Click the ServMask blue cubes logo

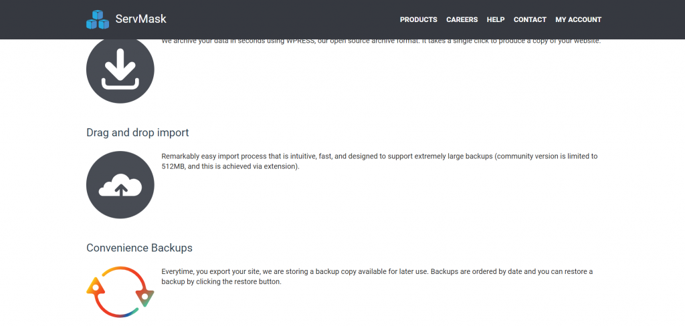pyautogui.click(x=98, y=19)
